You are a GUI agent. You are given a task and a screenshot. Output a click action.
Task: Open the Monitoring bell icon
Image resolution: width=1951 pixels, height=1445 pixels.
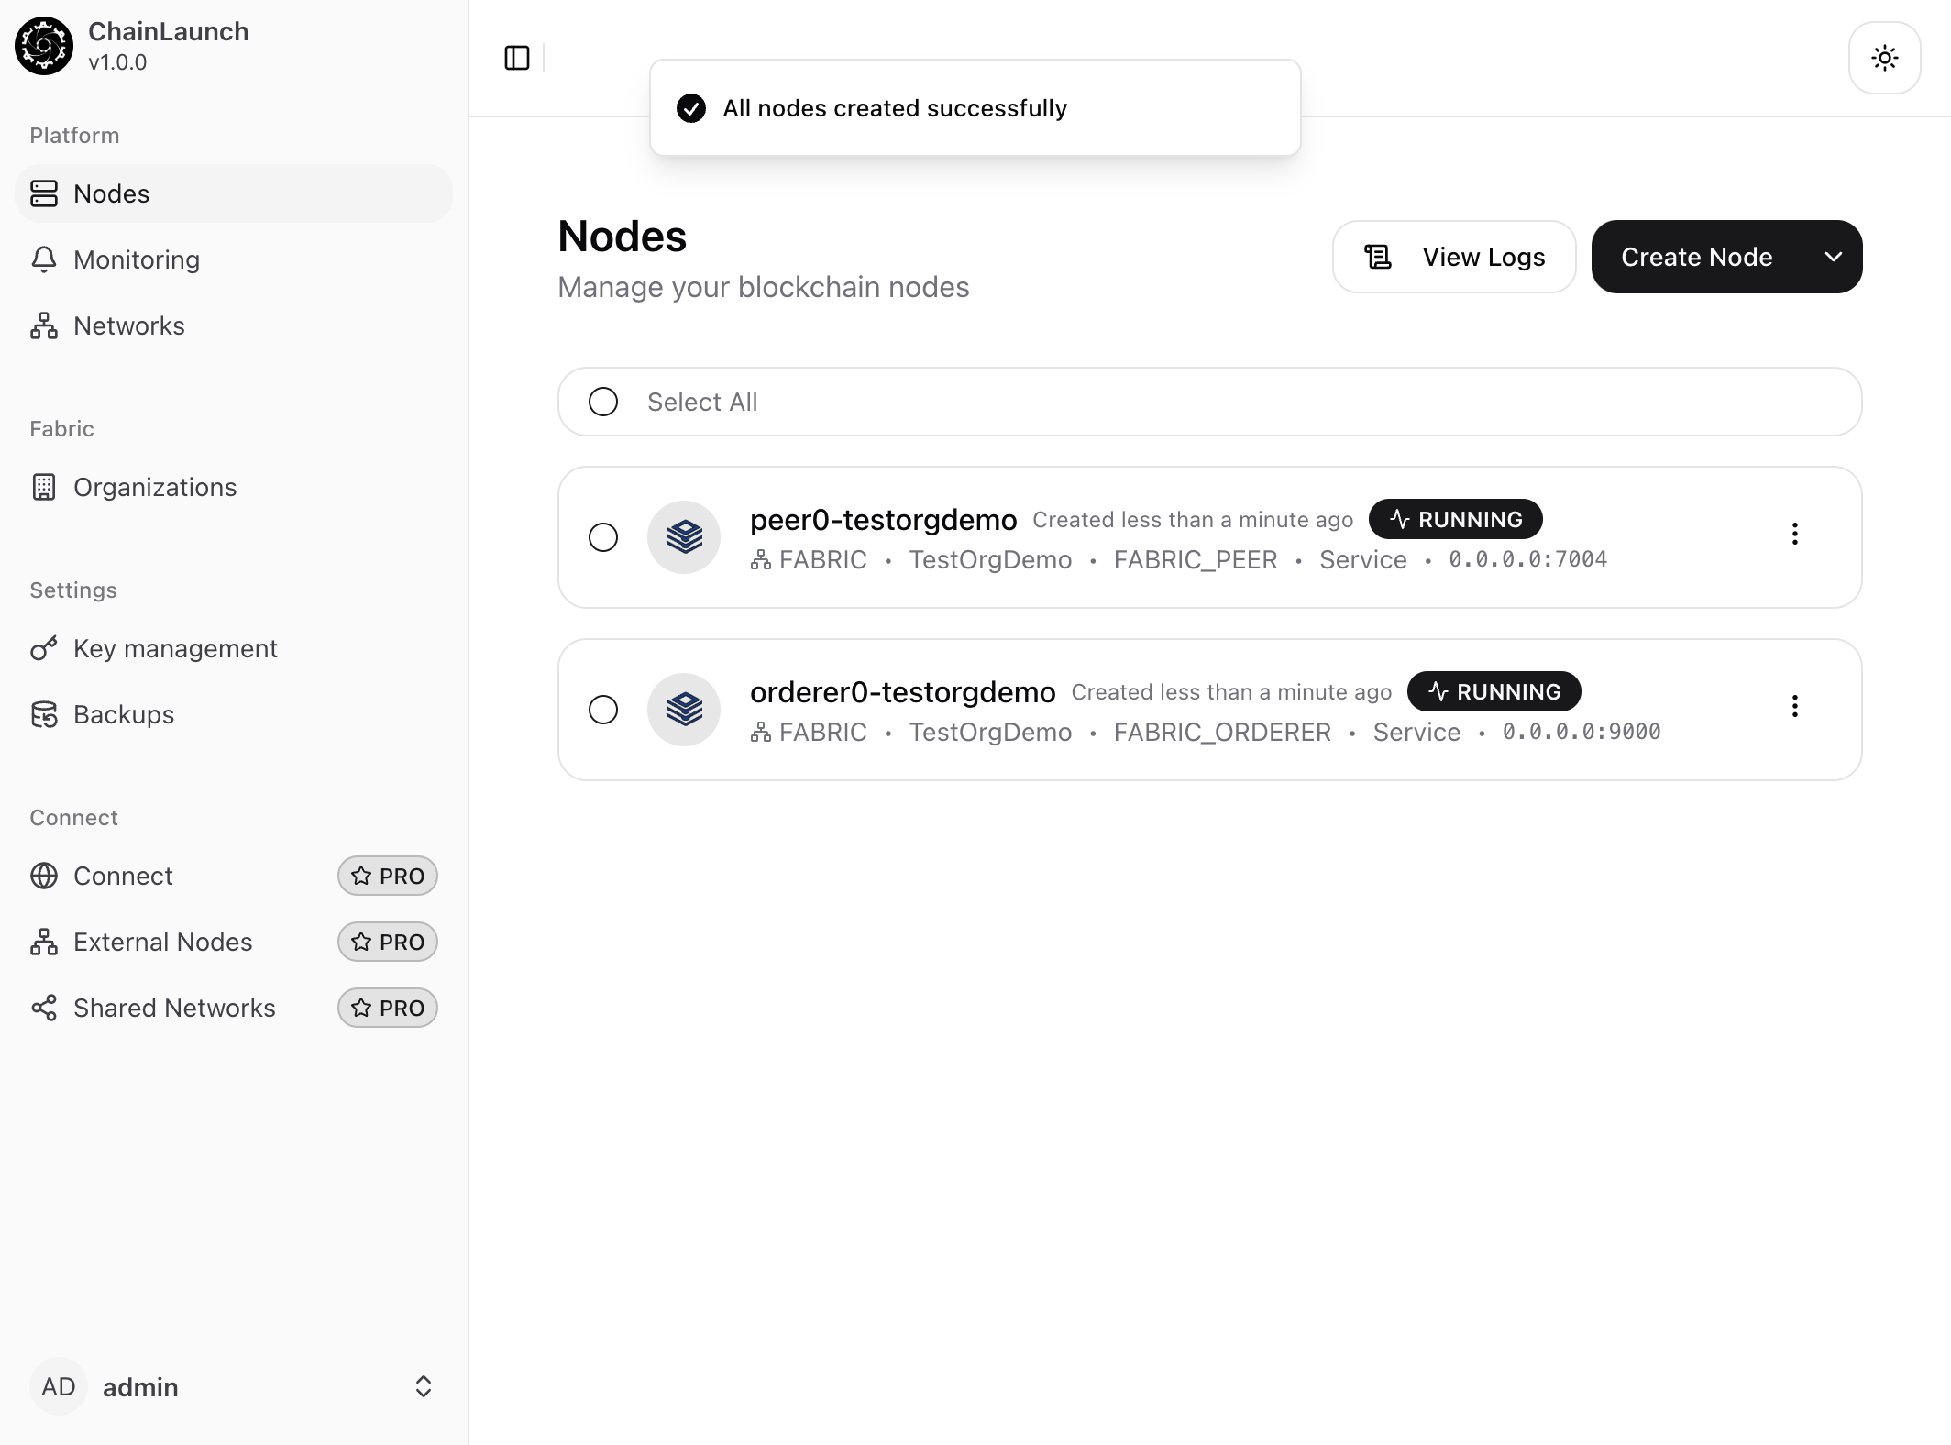point(44,259)
